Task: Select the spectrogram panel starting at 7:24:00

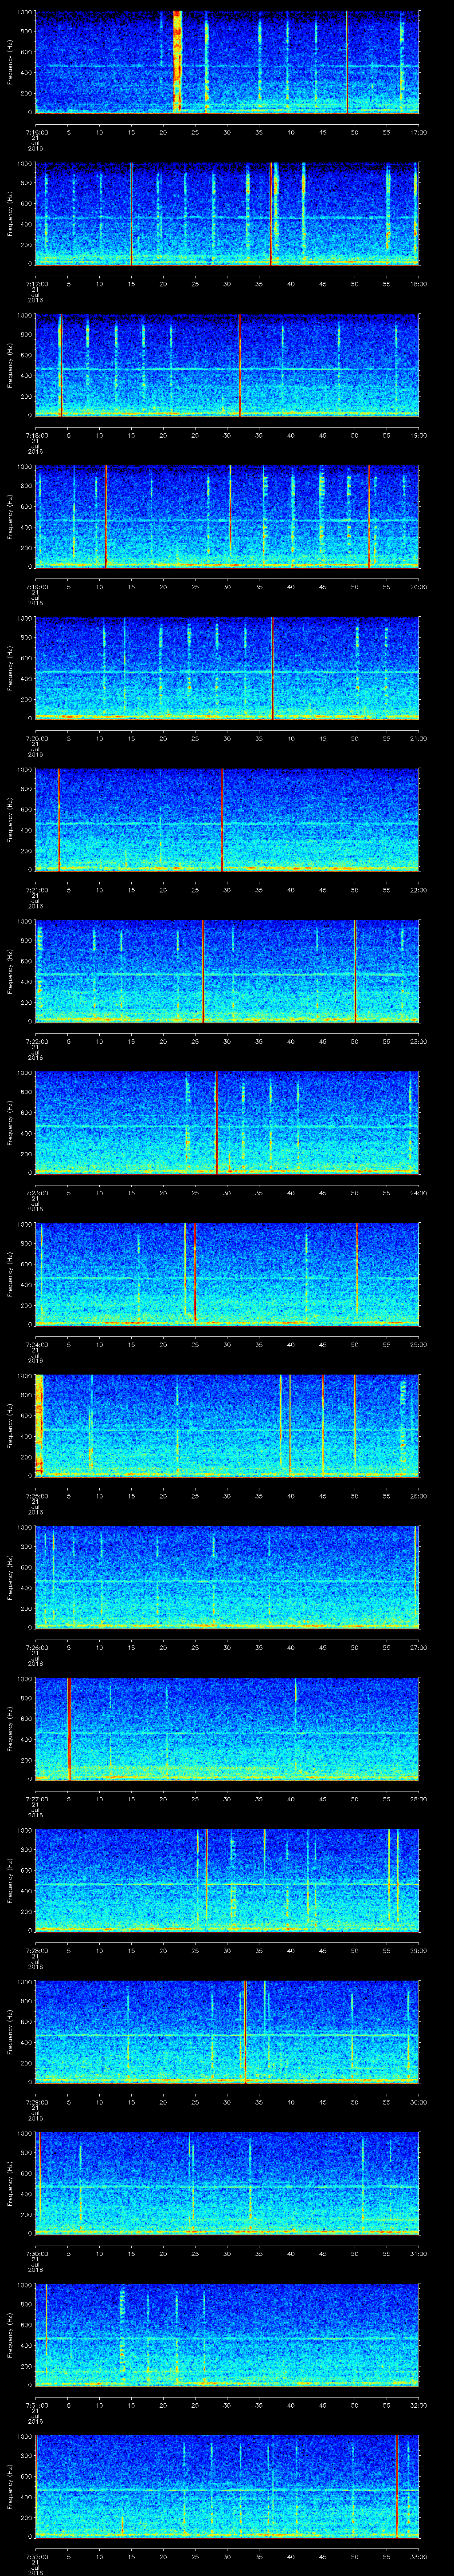Action: click(x=227, y=1274)
